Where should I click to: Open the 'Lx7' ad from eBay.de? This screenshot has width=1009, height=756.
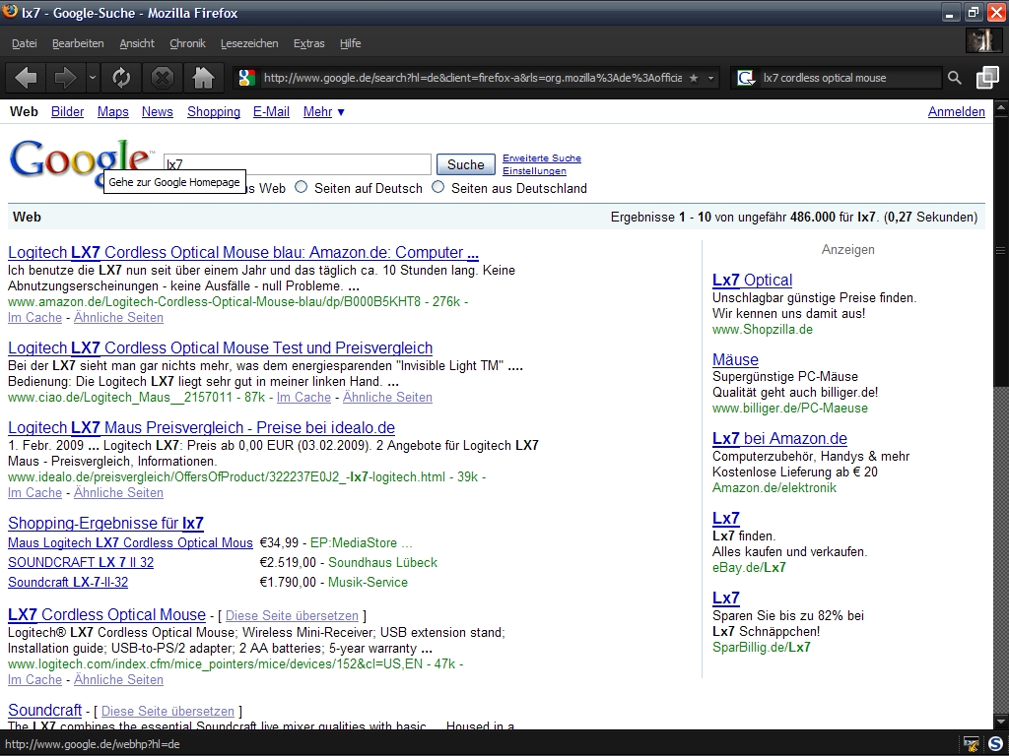point(726,518)
